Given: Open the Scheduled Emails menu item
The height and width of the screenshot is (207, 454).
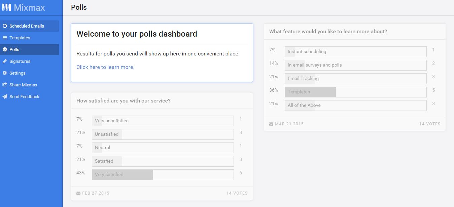Looking at the screenshot, I should (27, 26).
